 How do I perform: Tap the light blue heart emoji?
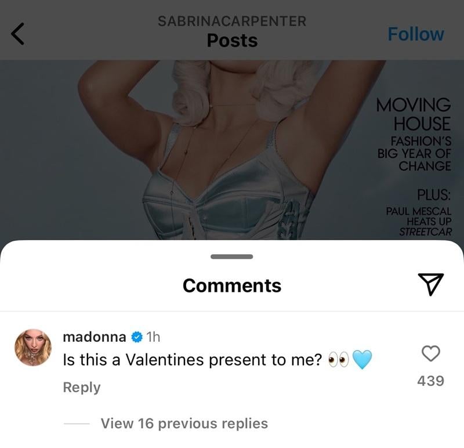click(x=362, y=359)
